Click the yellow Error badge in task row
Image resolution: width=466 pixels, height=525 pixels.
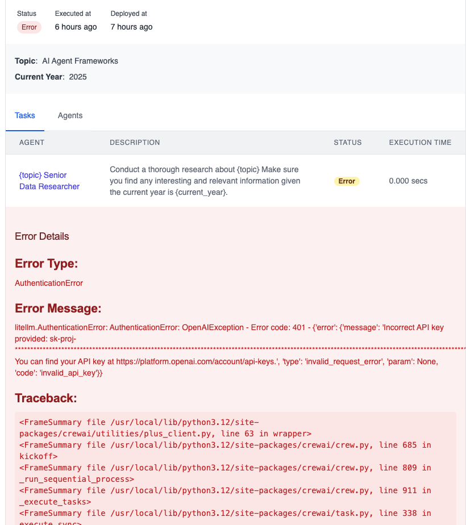pos(347,181)
